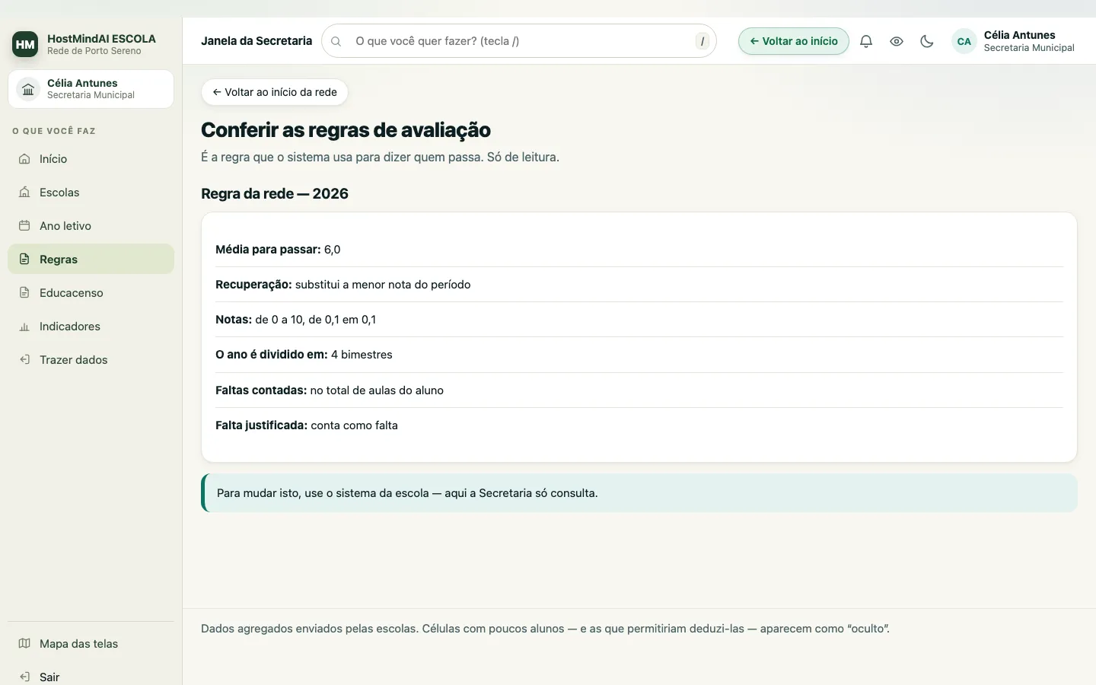Image resolution: width=1096 pixels, height=685 pixels.
Task: Click the HM logo badge
Action: click(x=25, y=44)
